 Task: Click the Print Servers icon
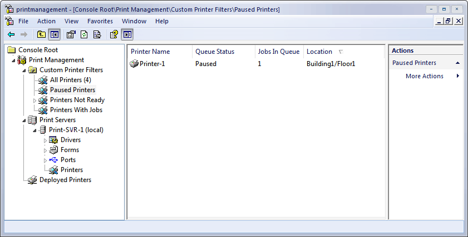point(32,120)
